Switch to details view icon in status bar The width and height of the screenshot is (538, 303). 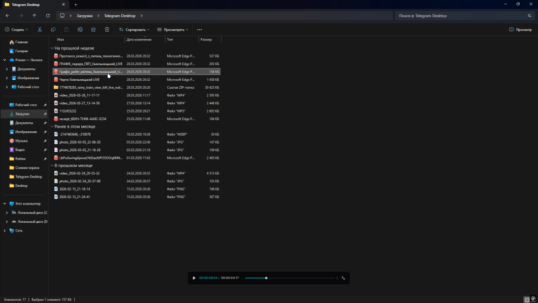click(x=527, y=300)
